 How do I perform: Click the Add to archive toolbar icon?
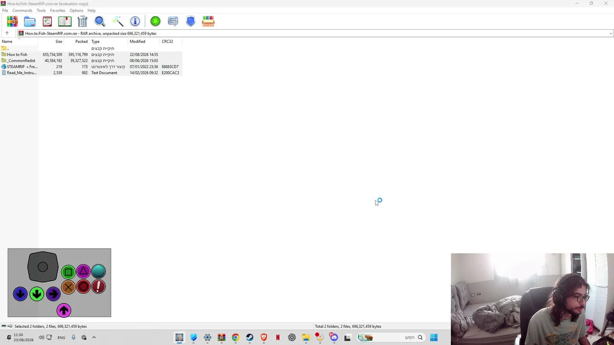[12, 21]
